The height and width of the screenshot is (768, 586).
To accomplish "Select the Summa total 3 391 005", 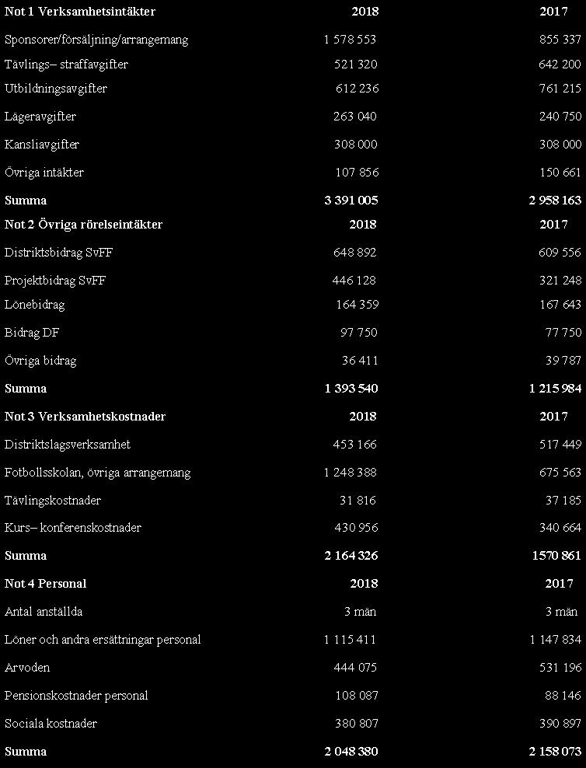I will pyautogui.click(x=351, y=200).
